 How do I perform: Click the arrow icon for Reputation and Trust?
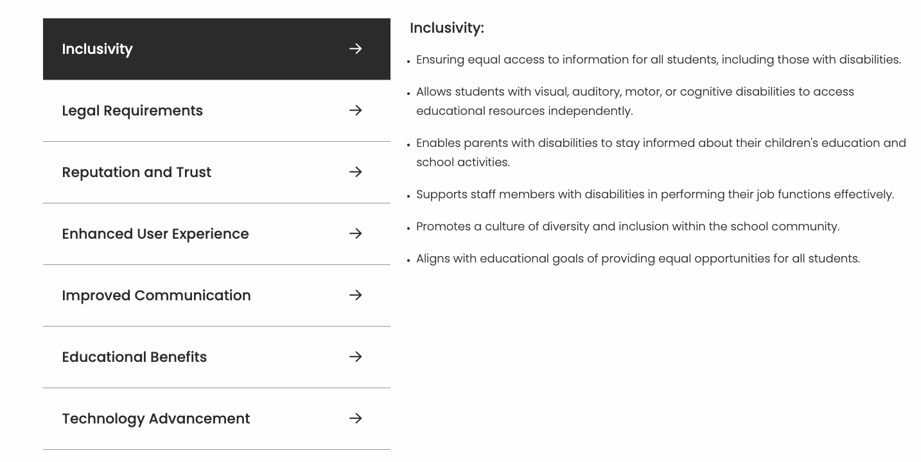pos(355,172)
